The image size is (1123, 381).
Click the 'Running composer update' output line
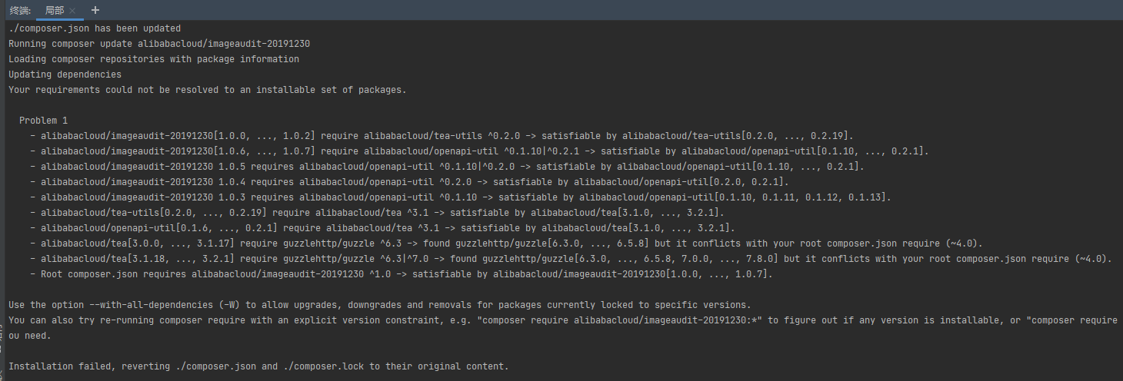[x=159, y=44]
